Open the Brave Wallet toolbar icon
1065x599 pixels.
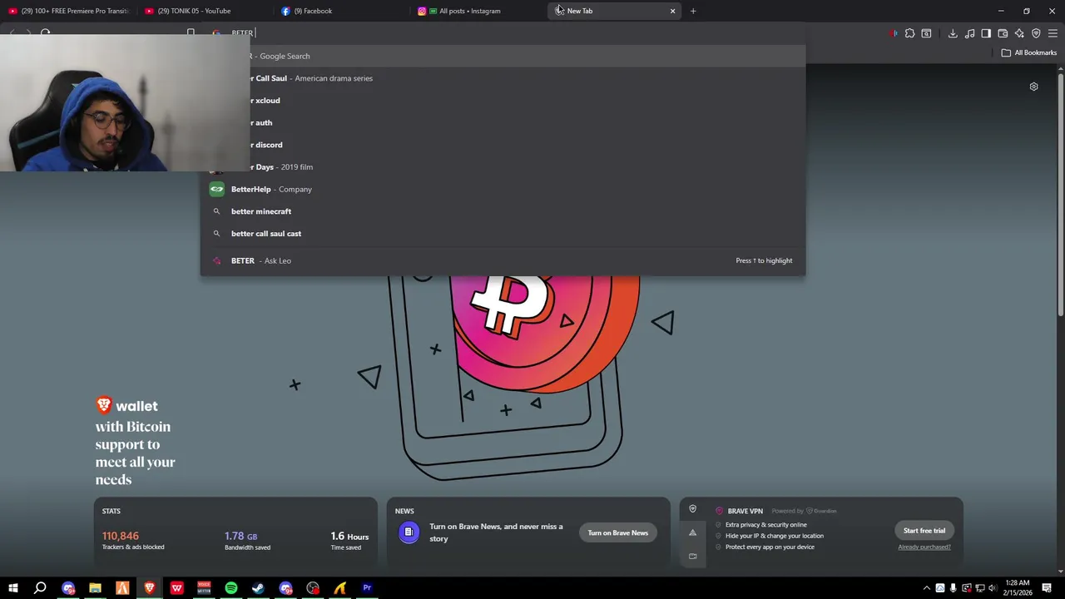click(1003, 33)
